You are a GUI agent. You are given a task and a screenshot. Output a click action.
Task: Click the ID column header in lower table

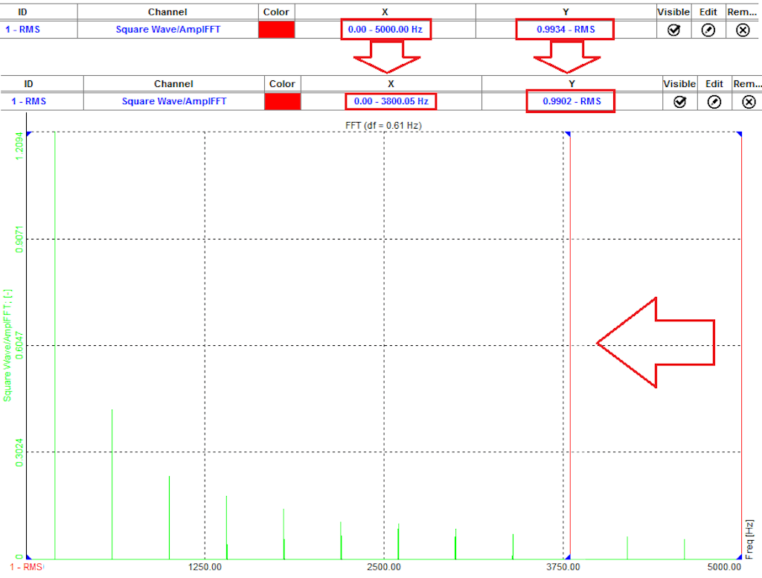(29, 83)
